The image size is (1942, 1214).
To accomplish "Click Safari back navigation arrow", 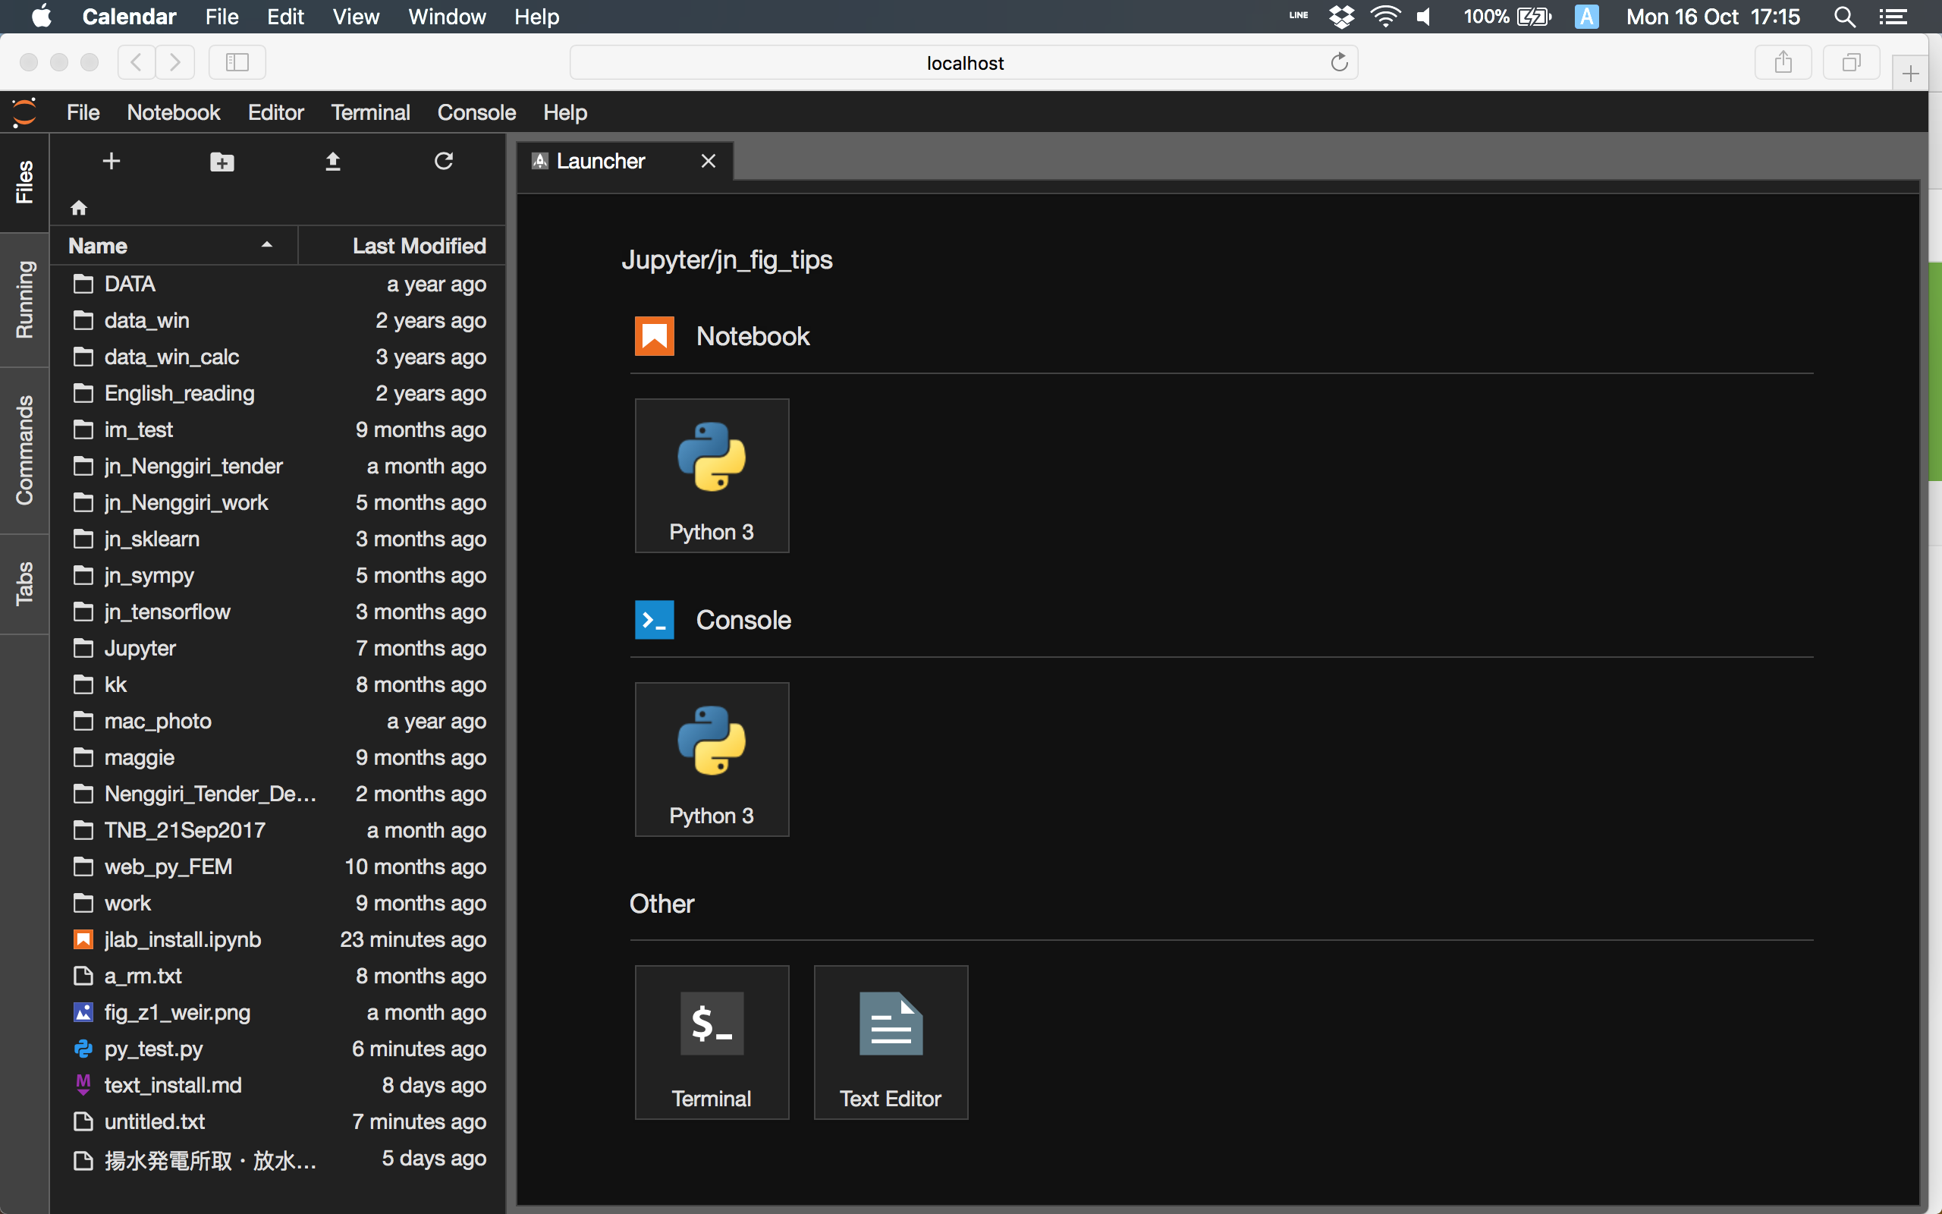I will 137,61.
